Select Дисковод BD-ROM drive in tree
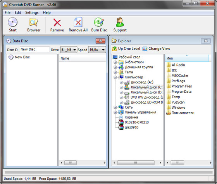 (144, 102)
